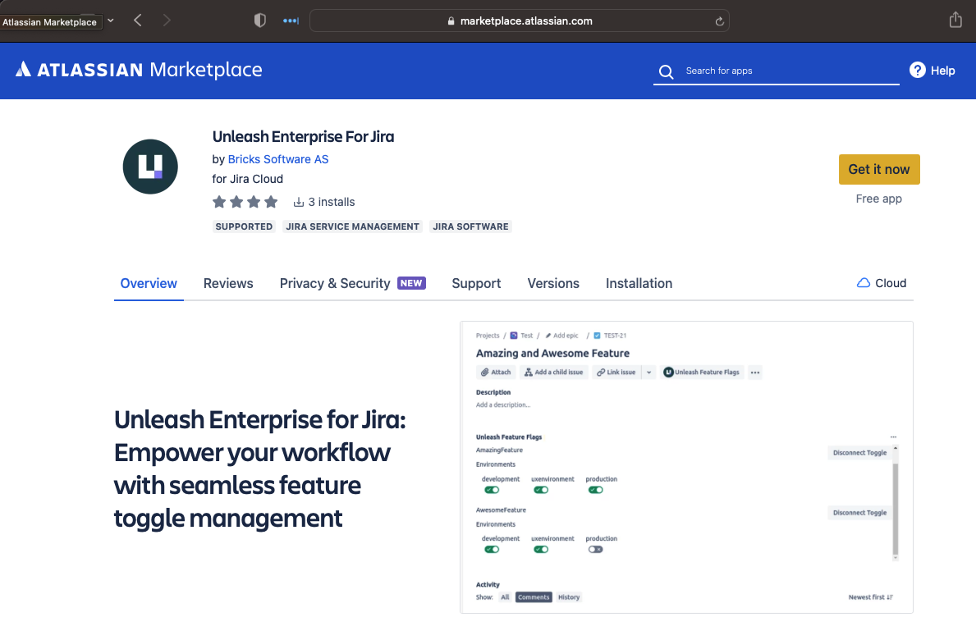
Task: Click the Attach paperclip icon in the screenshot
Action: click(485, 372)
